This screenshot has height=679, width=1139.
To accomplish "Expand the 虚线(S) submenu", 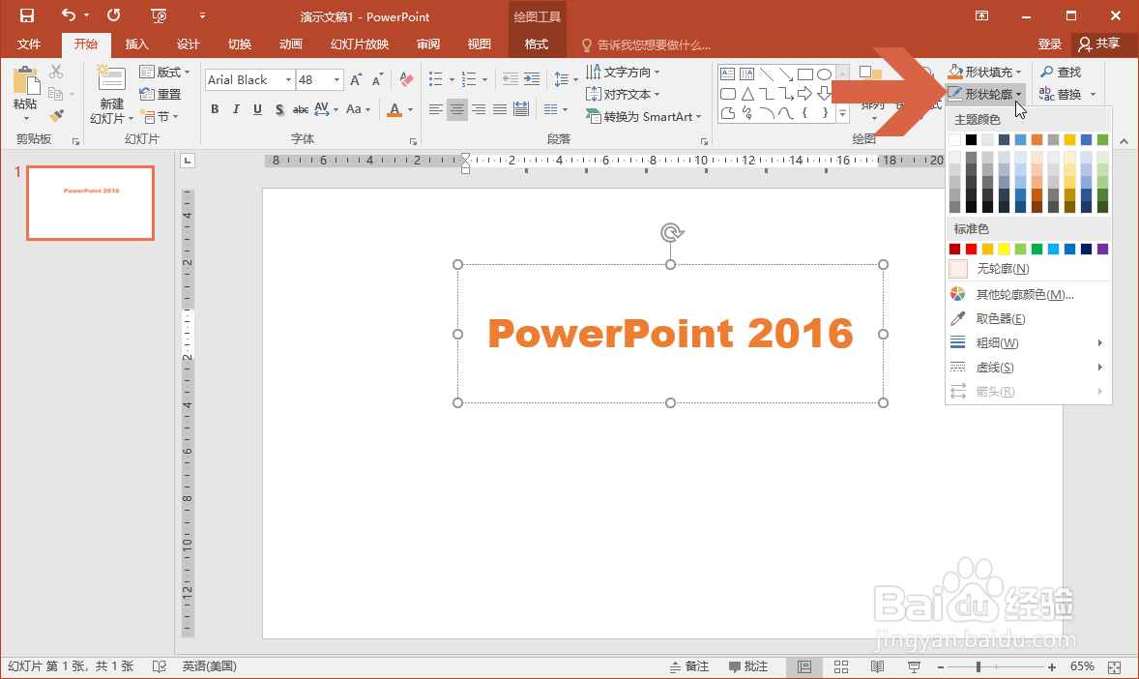I will click(x=1028, y=368).
